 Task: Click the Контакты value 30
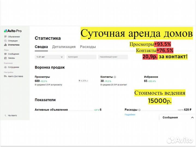pos(102,81)
